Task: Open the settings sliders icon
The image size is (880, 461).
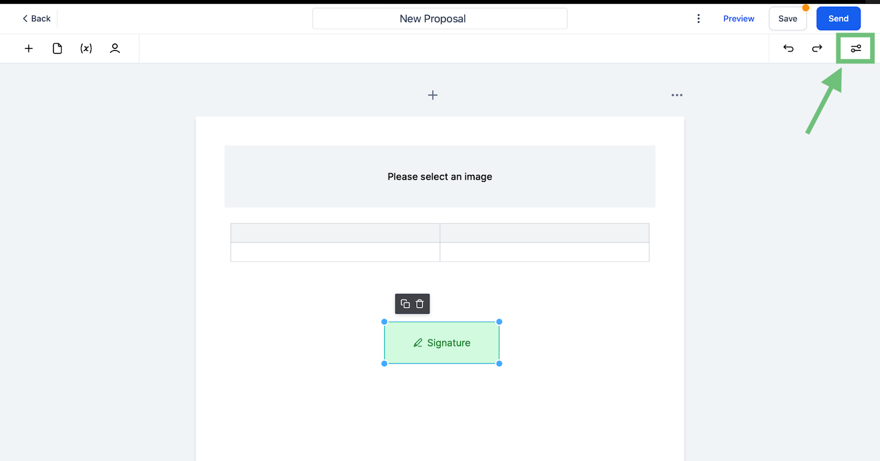Action: pos(856,48)
